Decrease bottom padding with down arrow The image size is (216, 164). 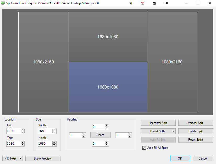tap(106, 145)
